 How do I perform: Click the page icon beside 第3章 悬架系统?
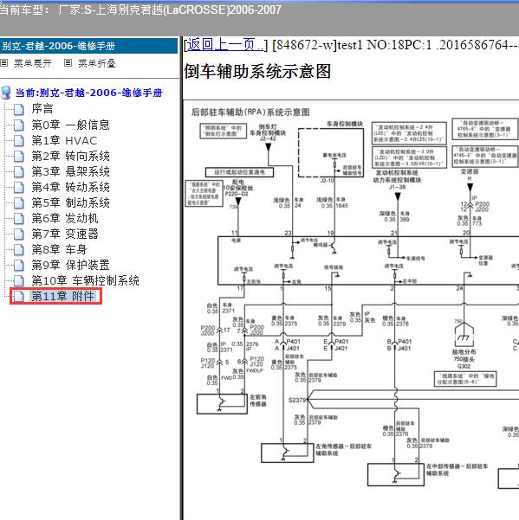[19, 171]
